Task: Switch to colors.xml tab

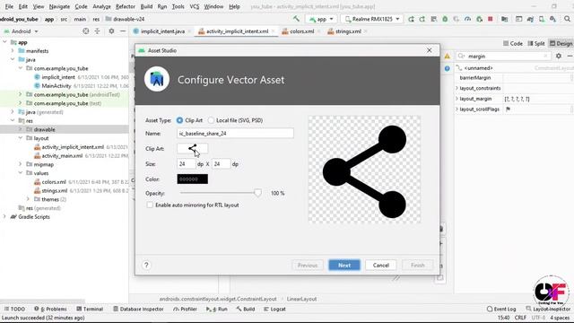Action: pos(301,31)
